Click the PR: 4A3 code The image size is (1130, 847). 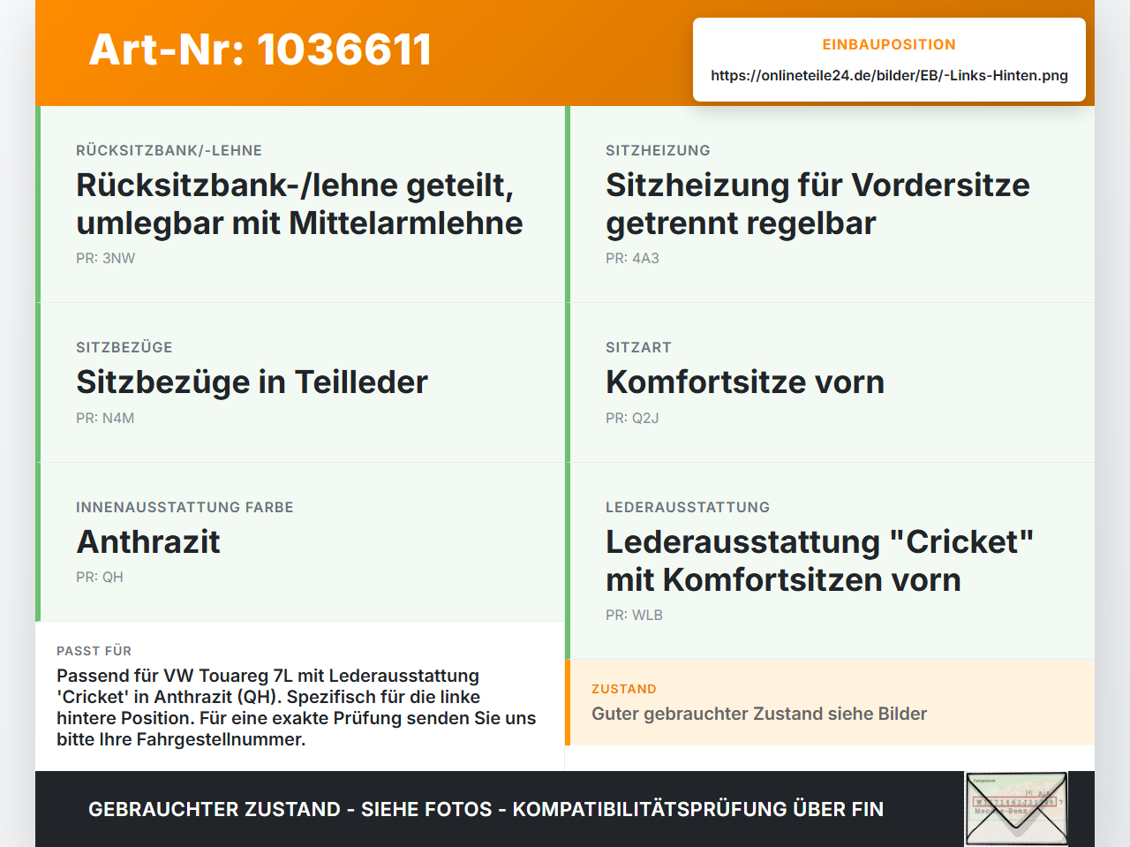tap(632, 259)
